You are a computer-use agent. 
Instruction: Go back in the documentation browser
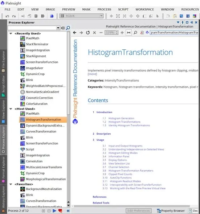(x=74, y=33)
